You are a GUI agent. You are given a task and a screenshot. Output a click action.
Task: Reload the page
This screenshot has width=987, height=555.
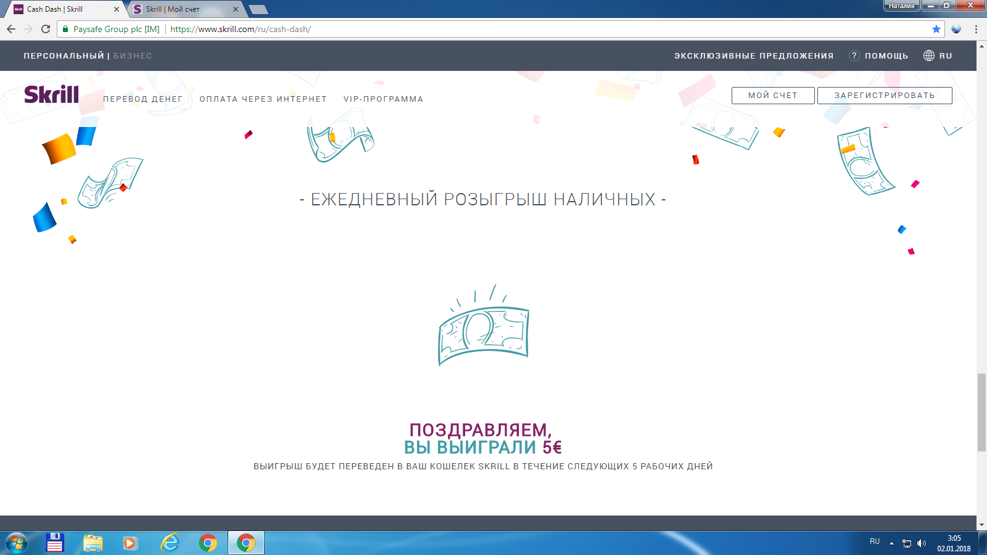click(46, 29)
